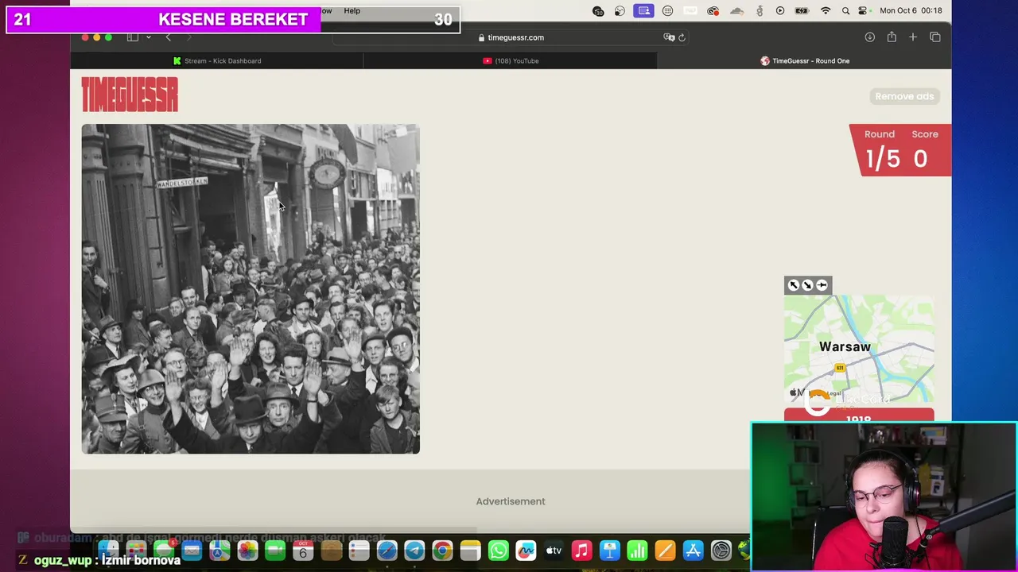Click on the Warsaw map to place a guess

859,350
